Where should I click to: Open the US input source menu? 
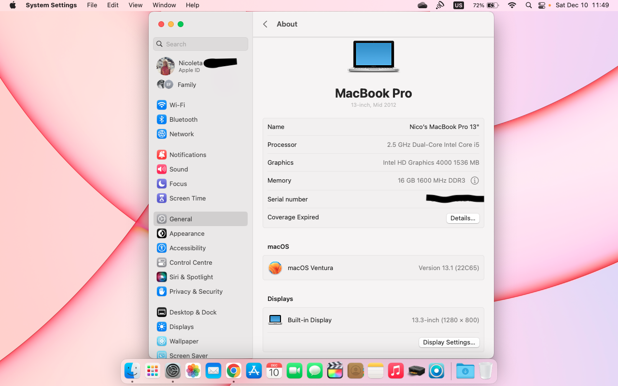(x=459, y=5)
